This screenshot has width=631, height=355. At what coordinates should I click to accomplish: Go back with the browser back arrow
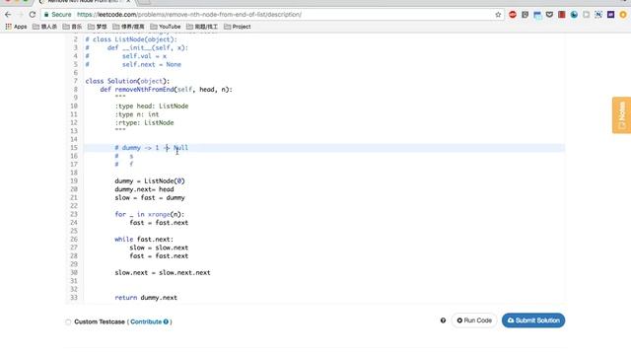tap(8, 15)
